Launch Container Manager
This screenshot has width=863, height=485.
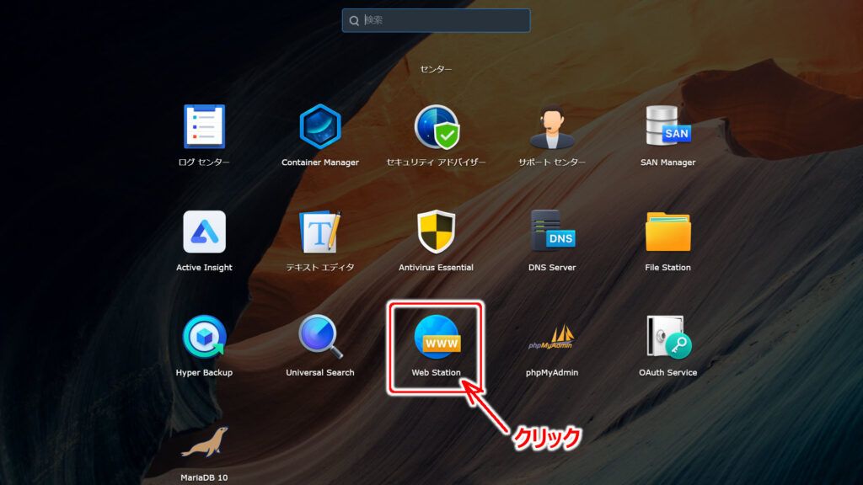(319, 127)
